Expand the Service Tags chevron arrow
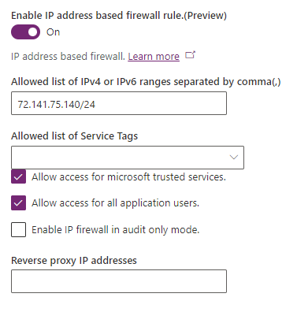This screenshot has width=297, height=312. 233,158
